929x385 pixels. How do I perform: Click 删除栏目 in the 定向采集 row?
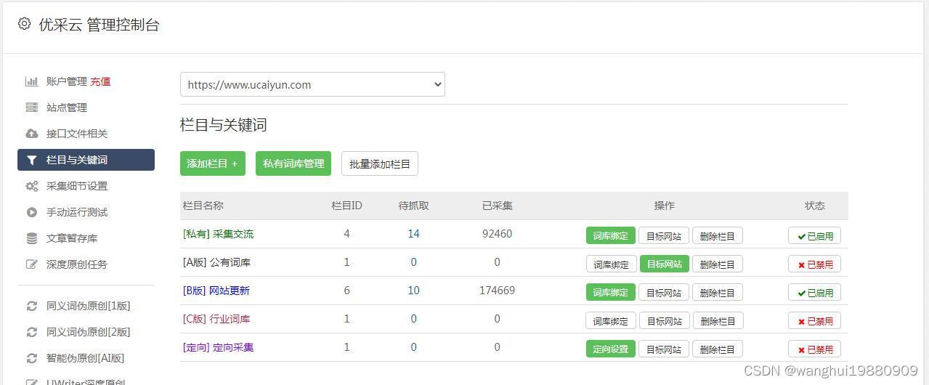tap(718, 349)
